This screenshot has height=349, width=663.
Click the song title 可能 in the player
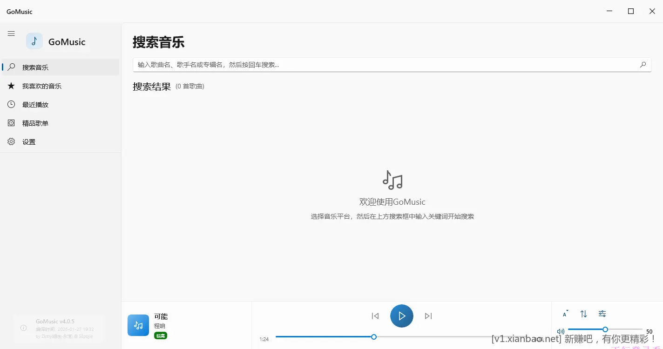point(161,316)
